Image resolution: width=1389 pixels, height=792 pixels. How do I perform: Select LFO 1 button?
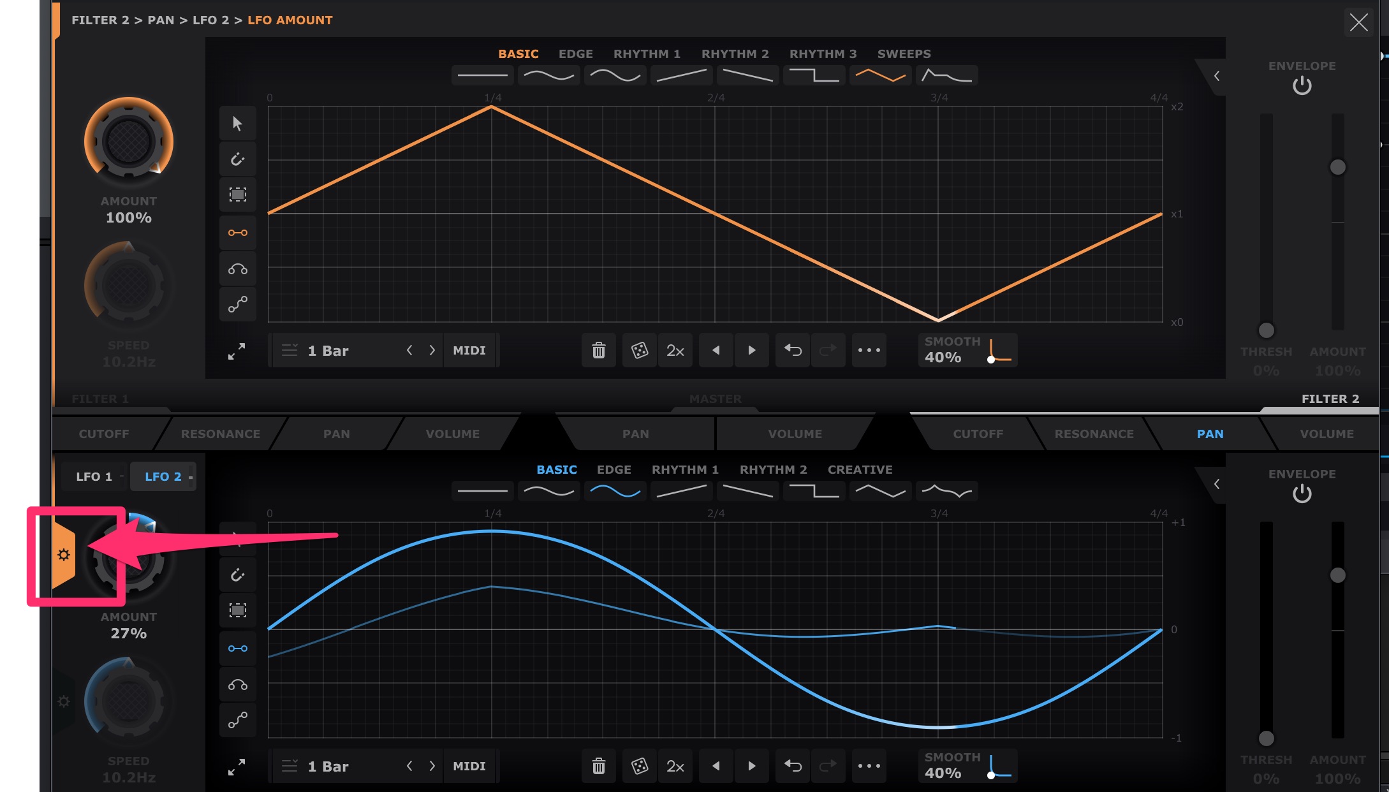click(x=94, y=476)
